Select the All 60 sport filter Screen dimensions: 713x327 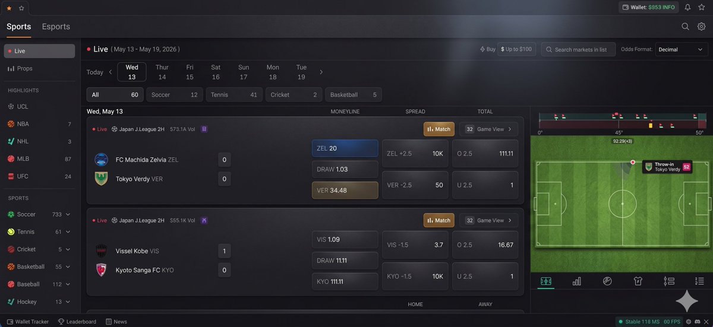tap(115, 94)
